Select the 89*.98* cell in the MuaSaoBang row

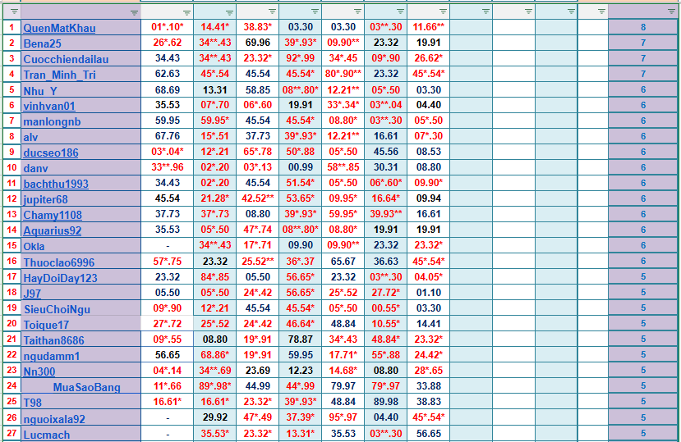tap(214, 386)
